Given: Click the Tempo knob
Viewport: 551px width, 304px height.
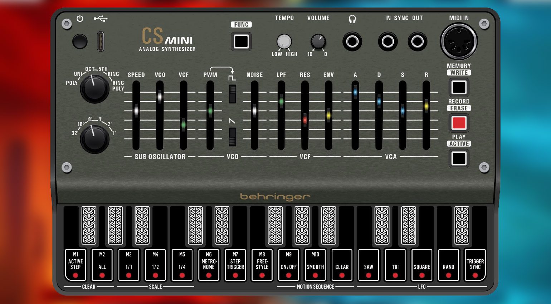Looking at the screenshot, I should pyautogui.click(x=284, y=41).
